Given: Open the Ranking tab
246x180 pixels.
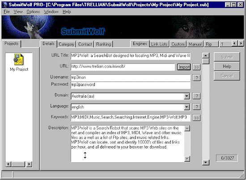Looking at the screenshot, I should (x=104, y=44).
